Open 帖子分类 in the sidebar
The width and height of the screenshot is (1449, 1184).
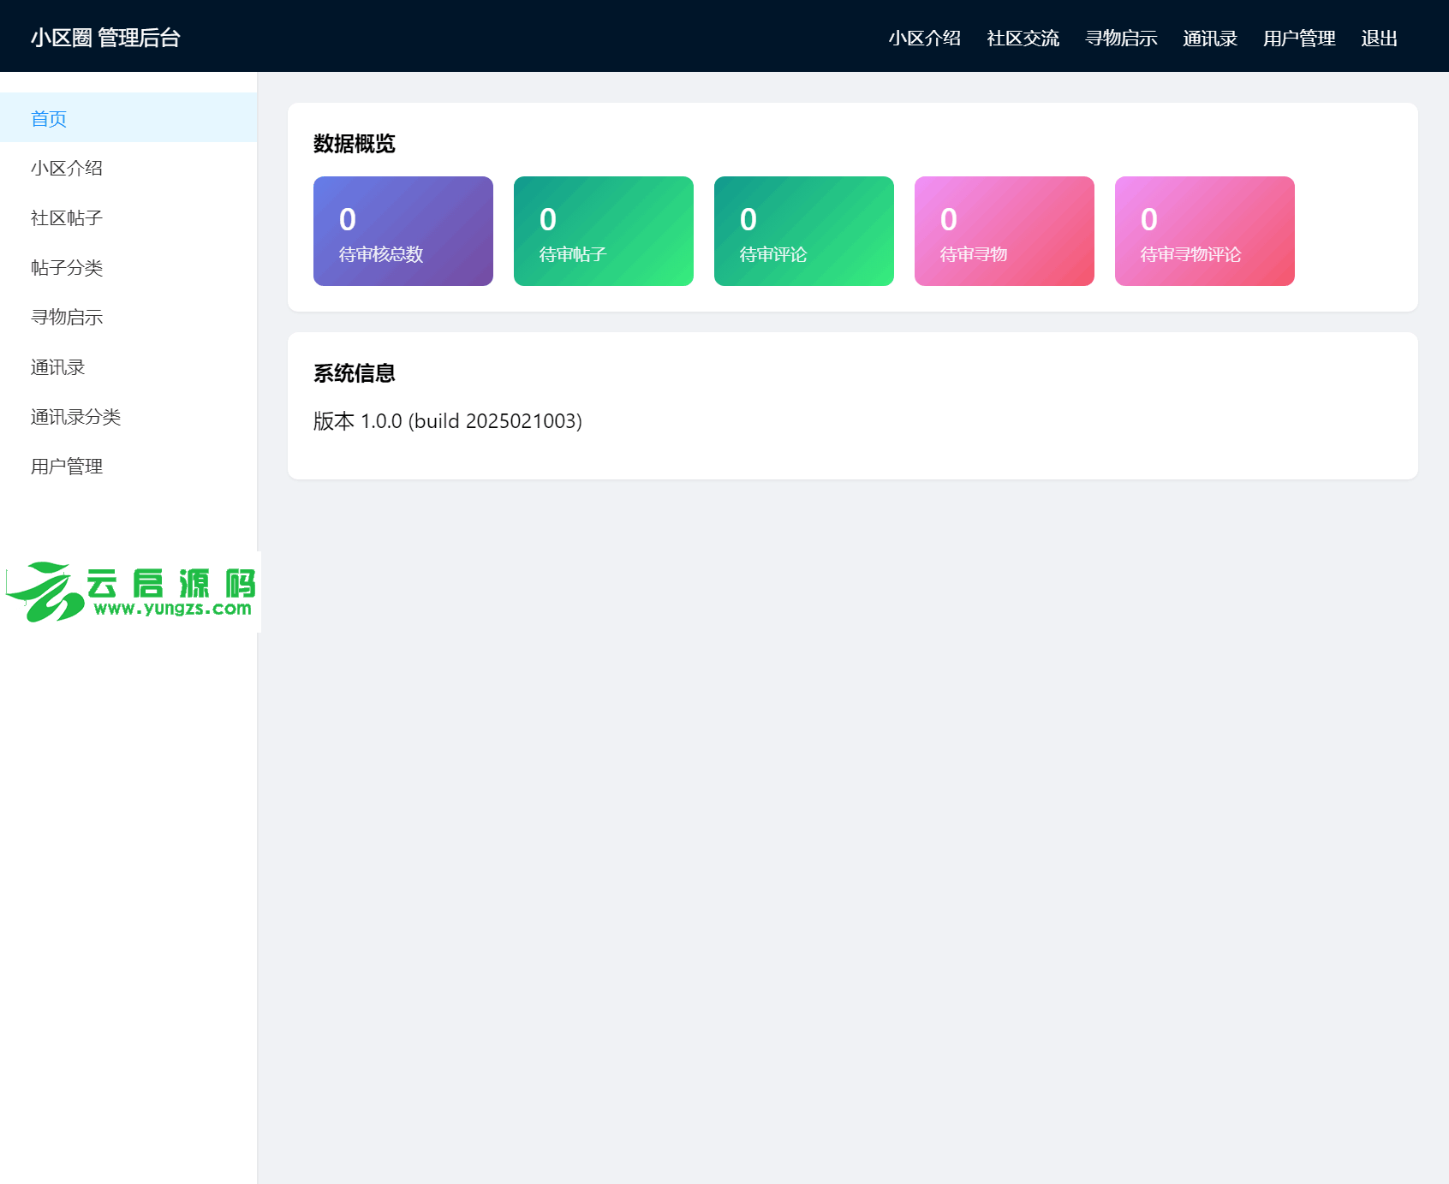click(128, 267)
